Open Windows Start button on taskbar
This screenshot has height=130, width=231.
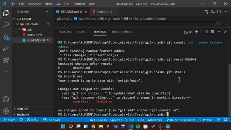(64, 126)
